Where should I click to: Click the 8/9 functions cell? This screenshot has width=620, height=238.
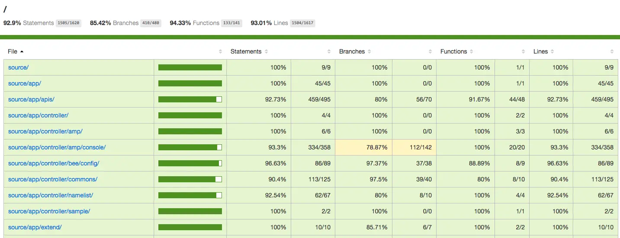tap(512, 163)
